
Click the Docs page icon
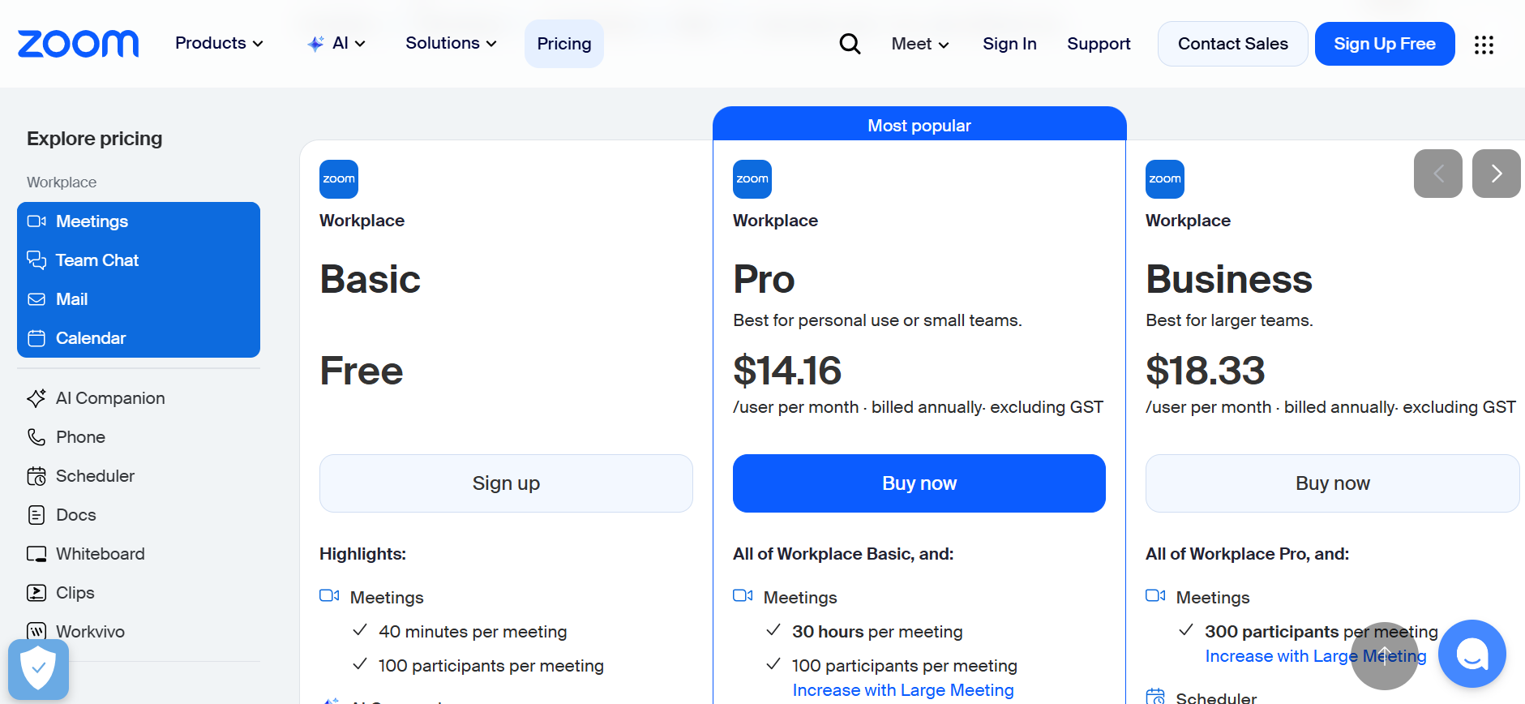[36, 515]
